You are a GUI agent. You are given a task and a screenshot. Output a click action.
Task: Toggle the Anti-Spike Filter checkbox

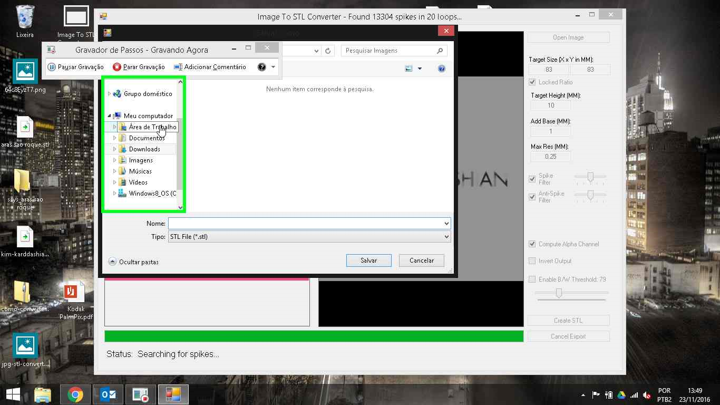532,197
